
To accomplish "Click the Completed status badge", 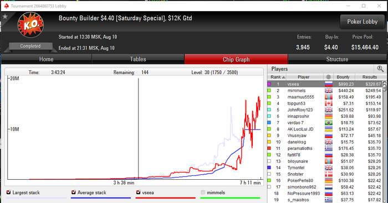I will [x=30, y=46].
